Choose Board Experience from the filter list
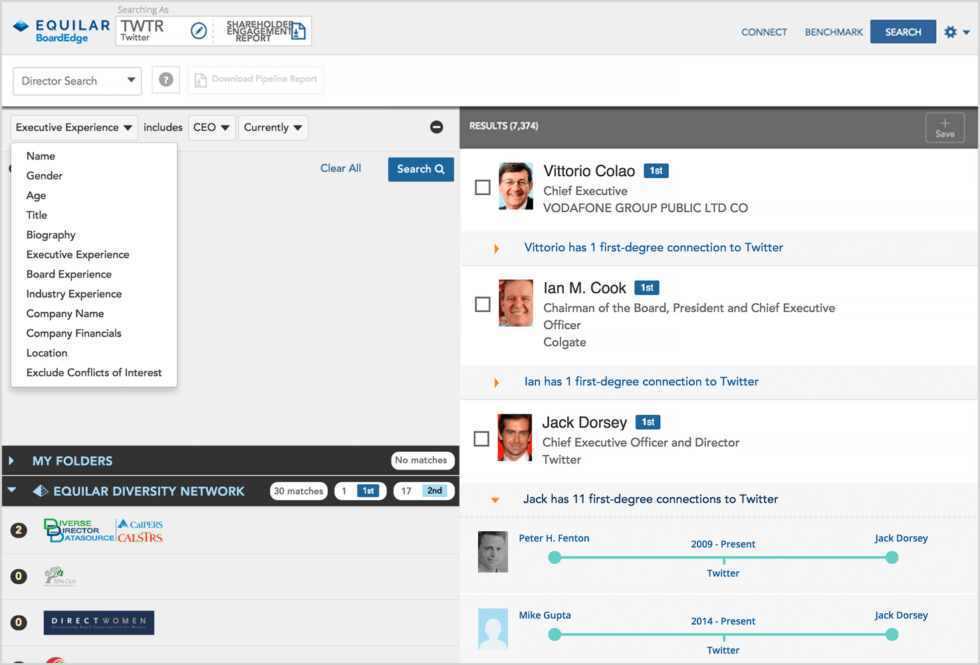 [69, 274]
